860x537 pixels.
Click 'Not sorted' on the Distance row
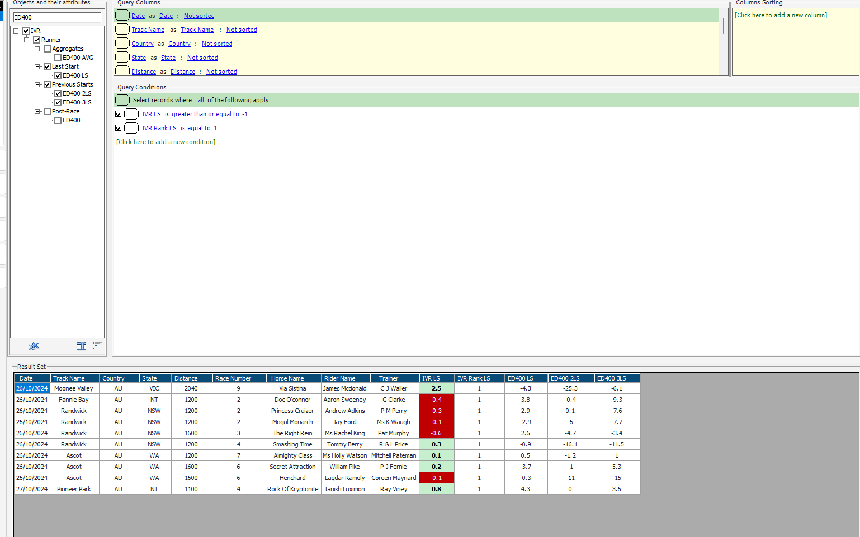click(221, 72)
